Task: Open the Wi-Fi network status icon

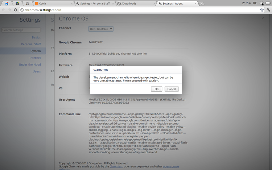Action: click(x=260, y=3)
